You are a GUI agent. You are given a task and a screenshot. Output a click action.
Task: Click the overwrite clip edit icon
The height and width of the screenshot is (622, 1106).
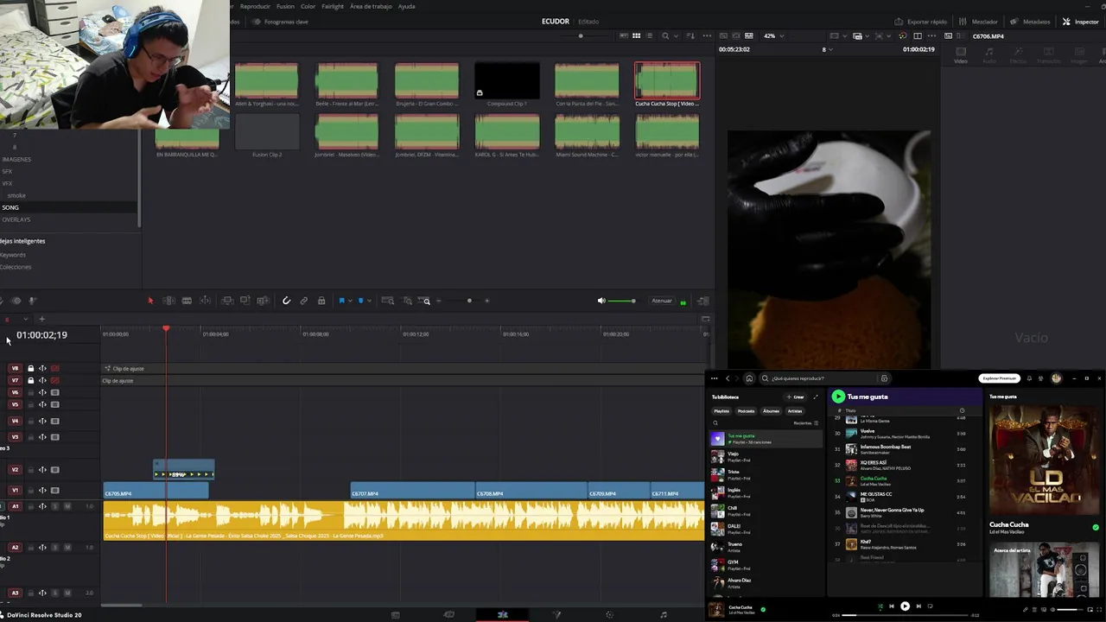tap(245, 301)
